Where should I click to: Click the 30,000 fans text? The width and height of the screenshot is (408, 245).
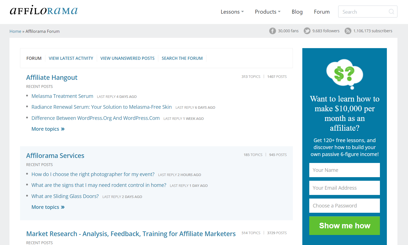point(288,31)
